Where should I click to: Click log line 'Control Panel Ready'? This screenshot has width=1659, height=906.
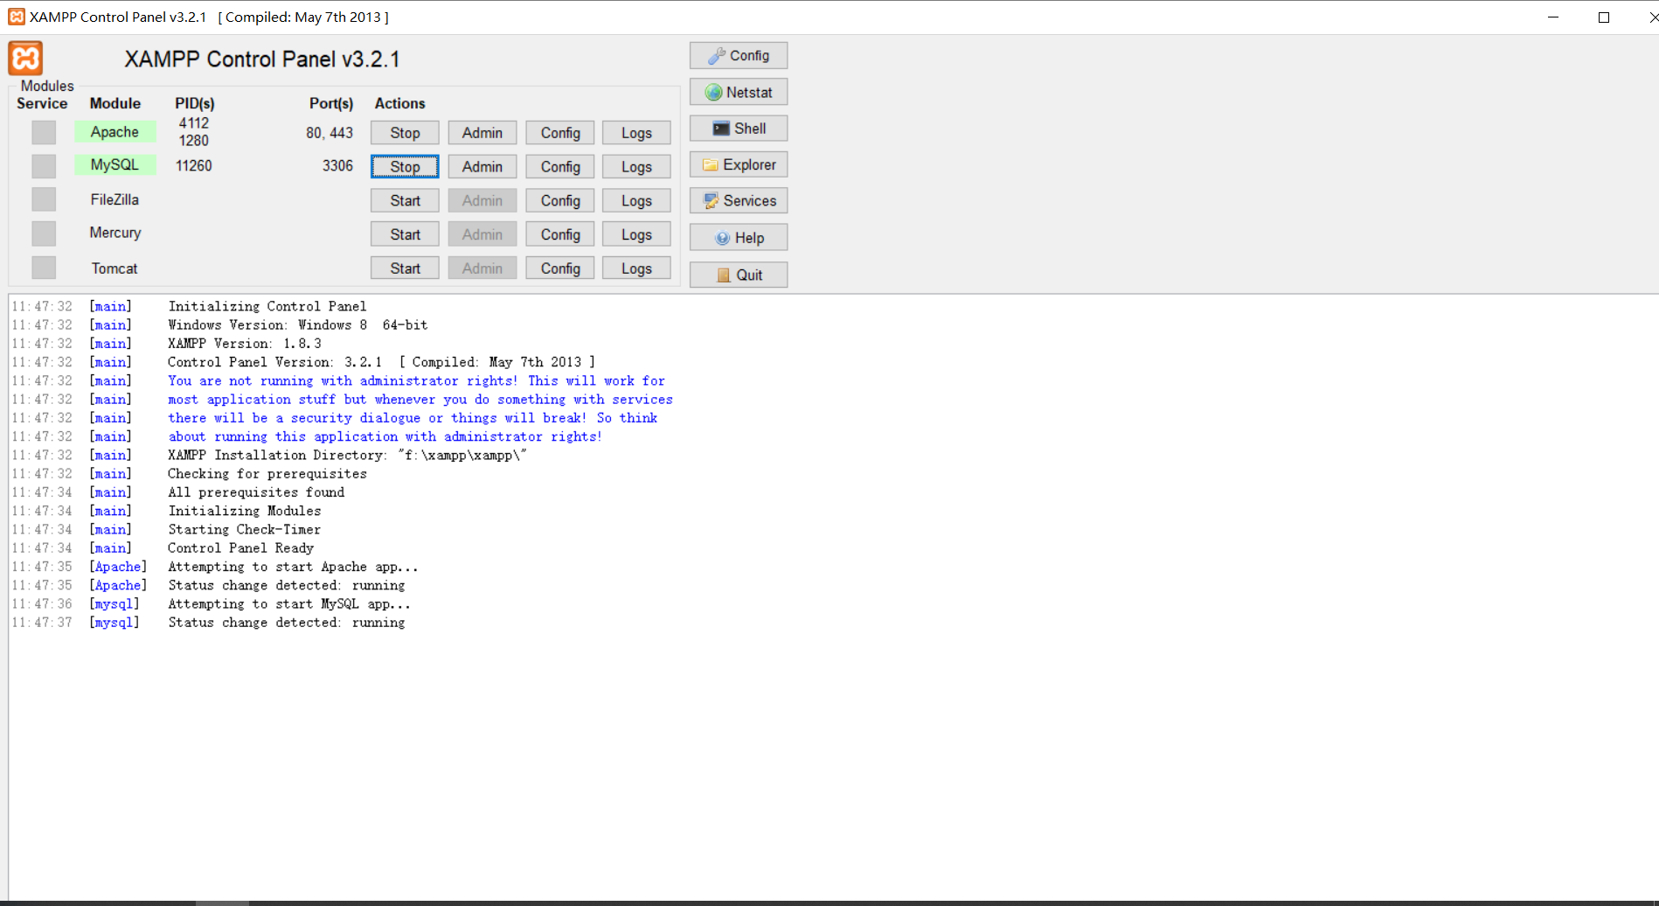240,548
